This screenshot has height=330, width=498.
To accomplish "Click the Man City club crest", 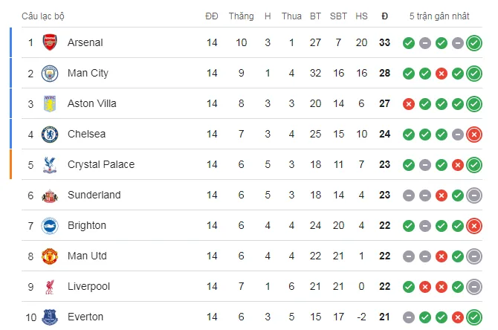I will pyautogui.click(x=51, y=73).
